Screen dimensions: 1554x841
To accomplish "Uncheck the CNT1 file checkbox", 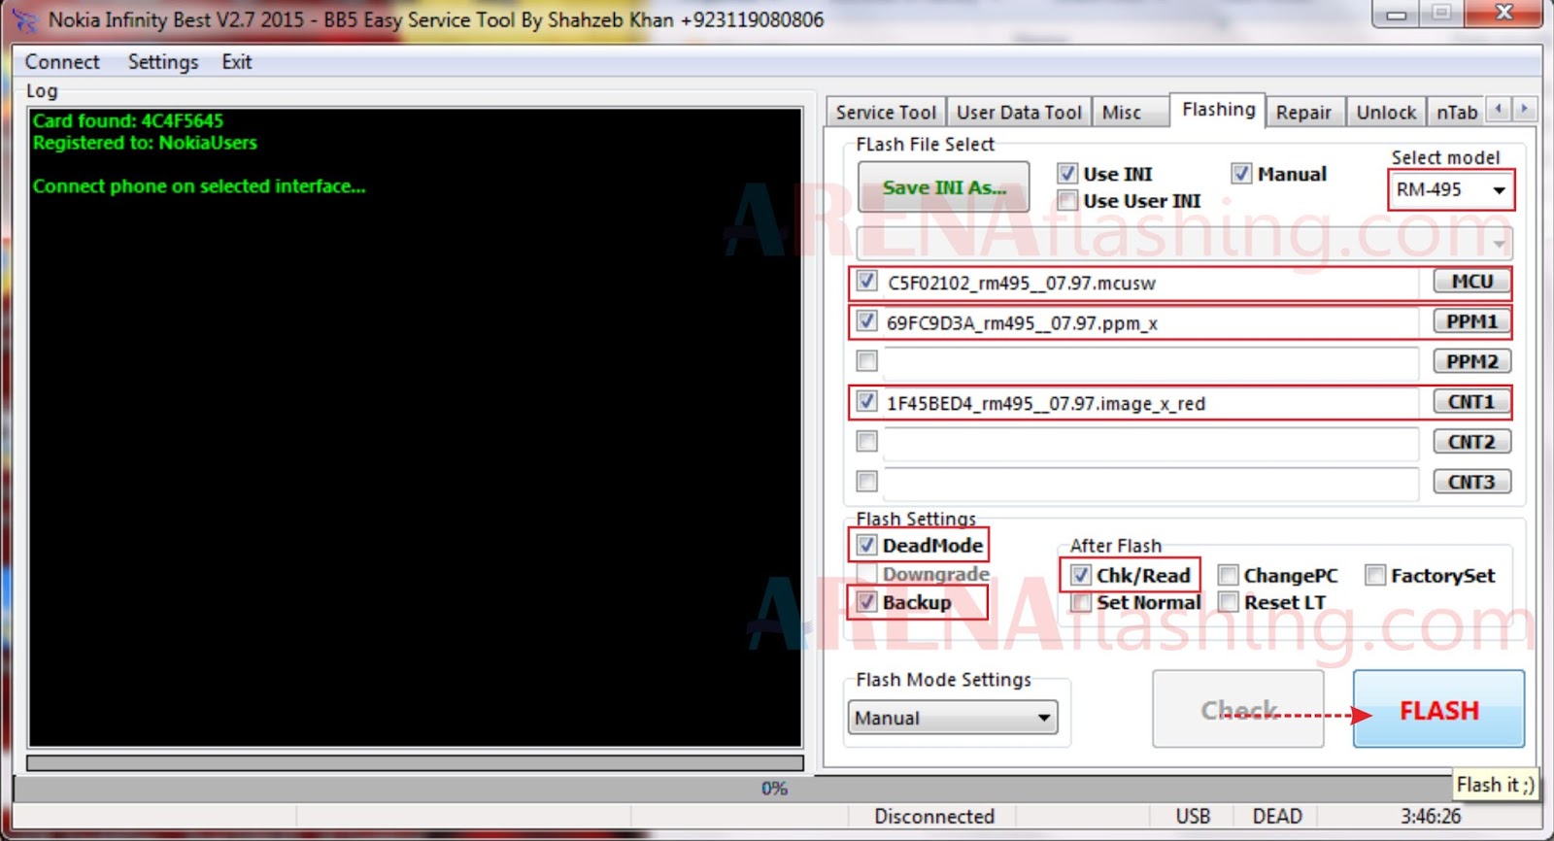I will [866, 401].
